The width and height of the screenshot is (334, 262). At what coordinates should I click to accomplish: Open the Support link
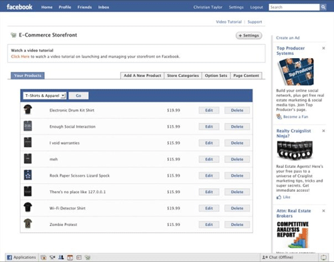pyautogui.click(x=255, y=22)
